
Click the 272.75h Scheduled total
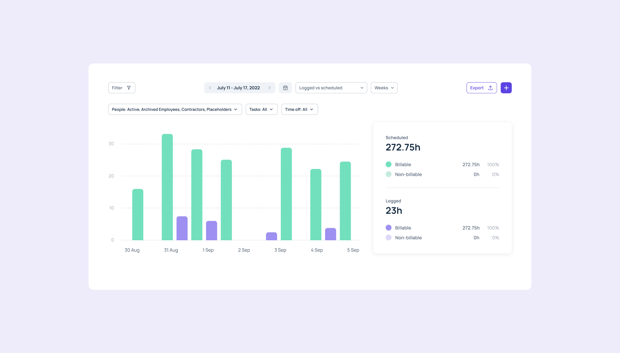pyautogui.click(x=403, y=147)
